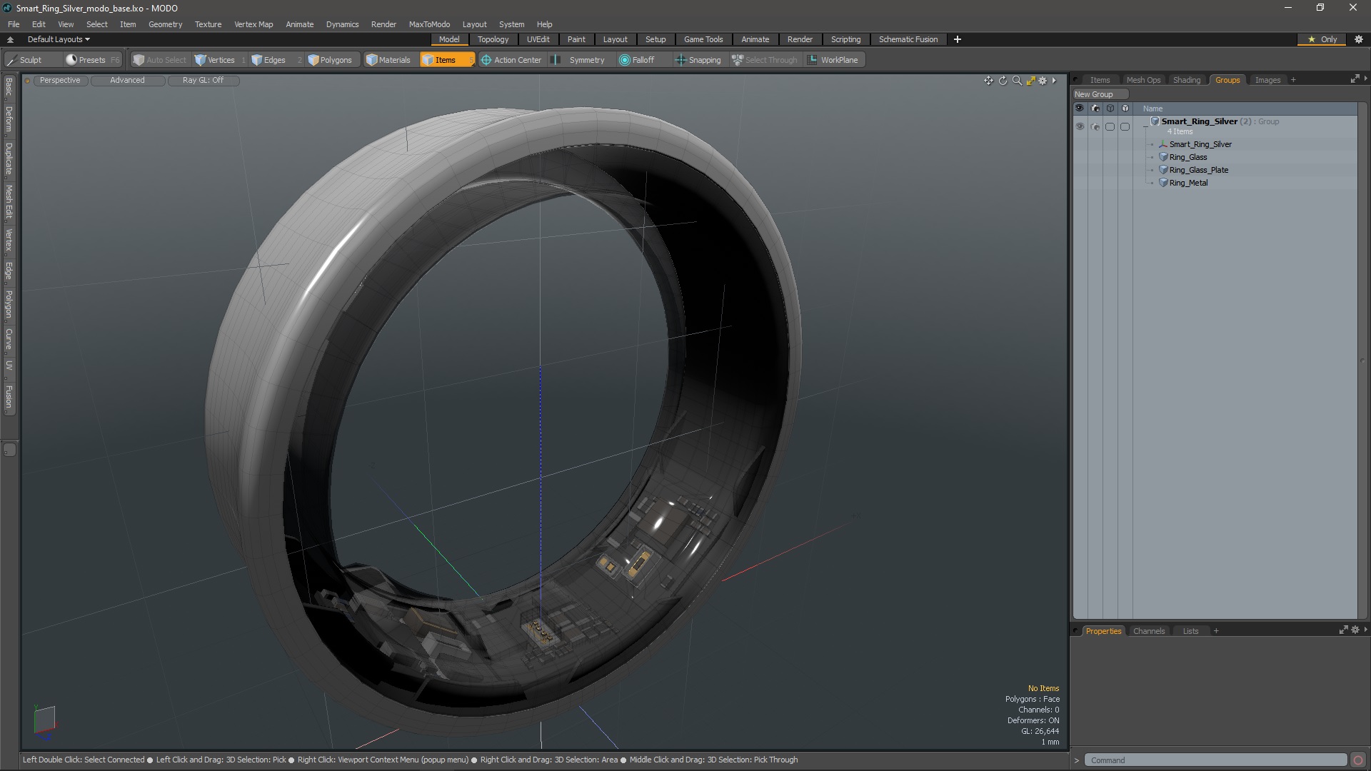Click the Ring_Glass mesh cube icon
The height and width of the screenshot is (771, 1371).
(x=1163, y=157)
